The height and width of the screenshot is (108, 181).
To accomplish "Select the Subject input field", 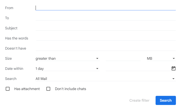I will (x=105, y=28).
